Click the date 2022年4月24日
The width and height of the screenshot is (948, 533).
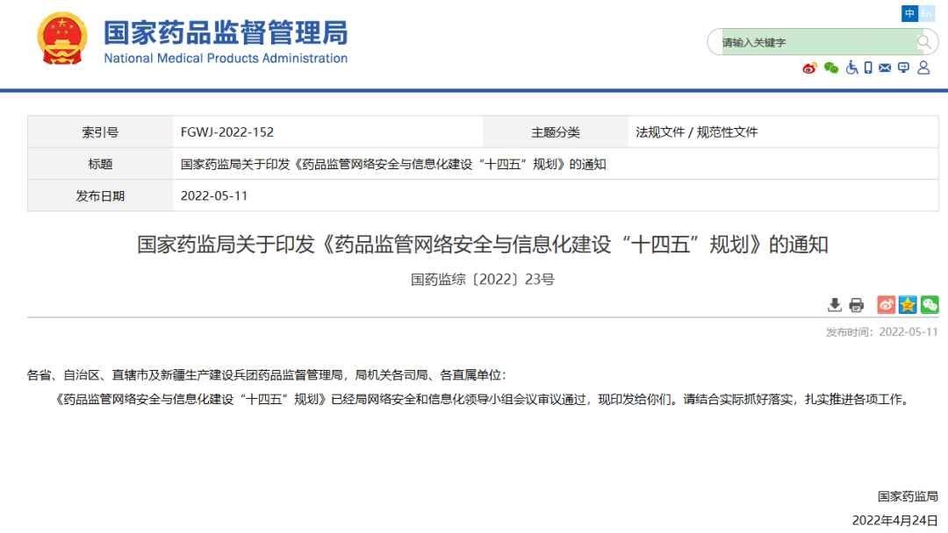[894, 521]
